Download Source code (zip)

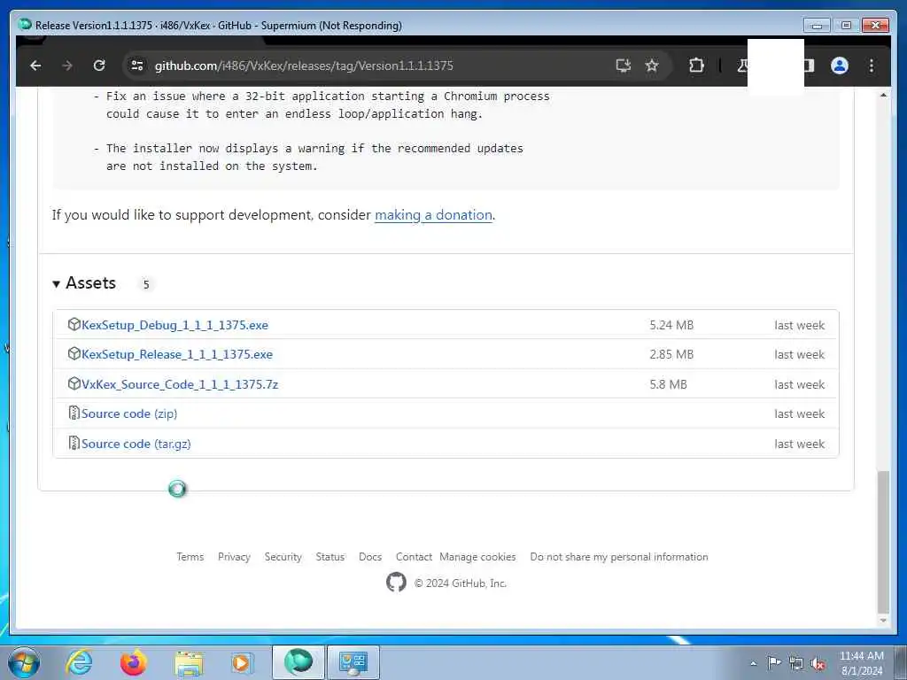(x=129, y=414)
